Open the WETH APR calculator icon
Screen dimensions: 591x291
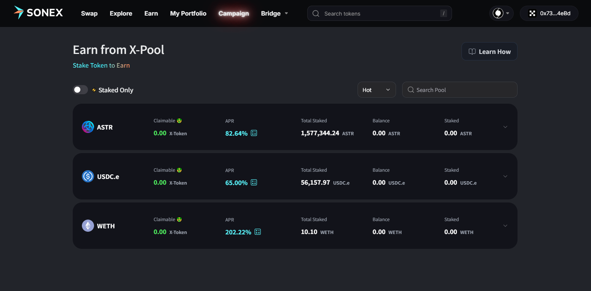point(258,232)
